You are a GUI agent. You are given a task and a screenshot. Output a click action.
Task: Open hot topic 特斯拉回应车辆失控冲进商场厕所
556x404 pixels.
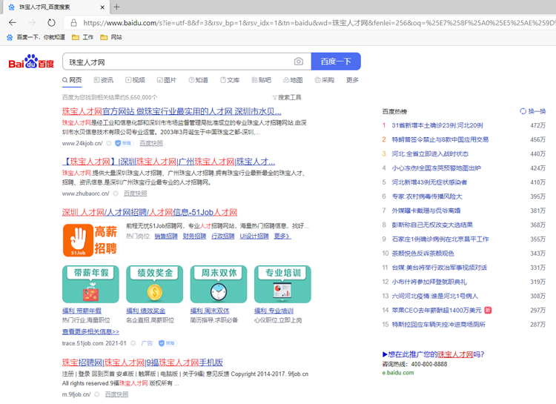pos(439,325)
